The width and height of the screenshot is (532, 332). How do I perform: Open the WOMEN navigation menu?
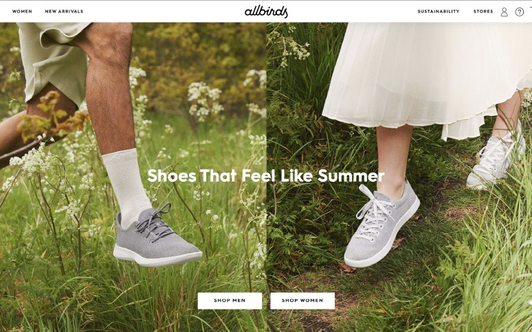point(22,12)
